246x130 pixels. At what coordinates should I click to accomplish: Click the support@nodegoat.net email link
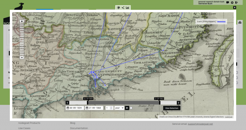click(x=200, y=124)
